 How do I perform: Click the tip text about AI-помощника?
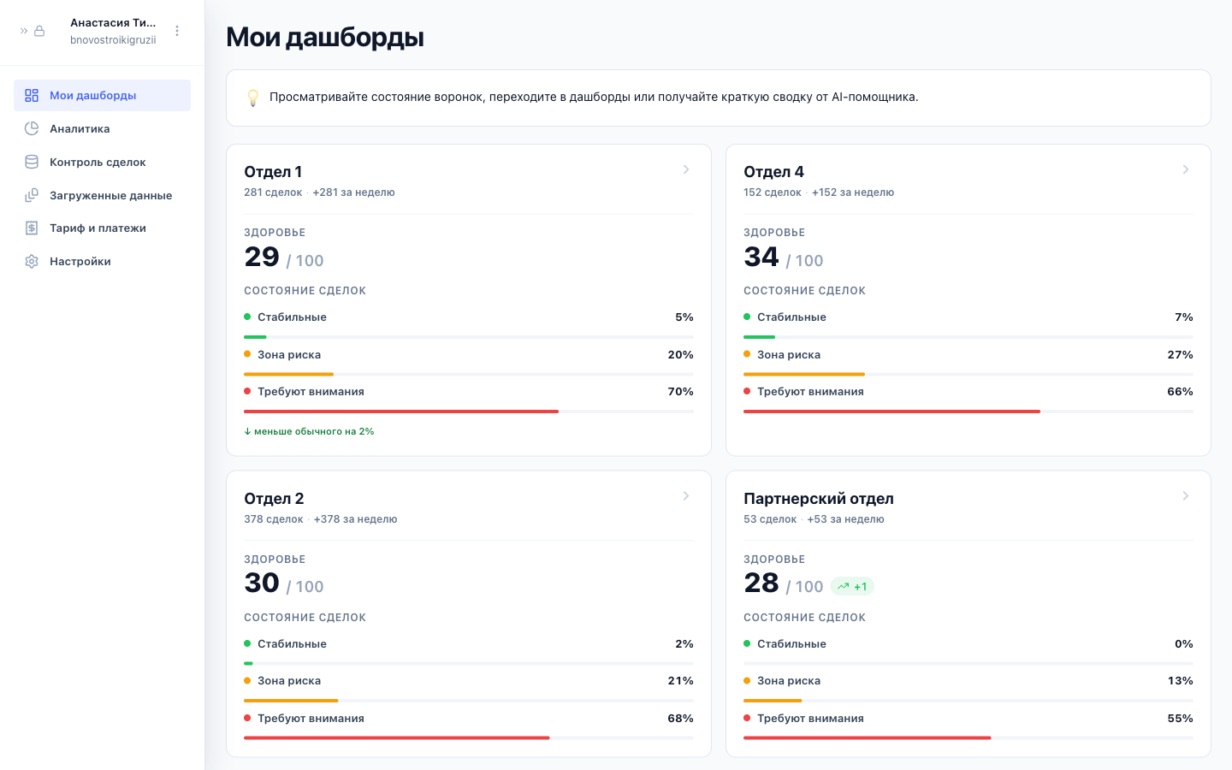coord(594,98)
